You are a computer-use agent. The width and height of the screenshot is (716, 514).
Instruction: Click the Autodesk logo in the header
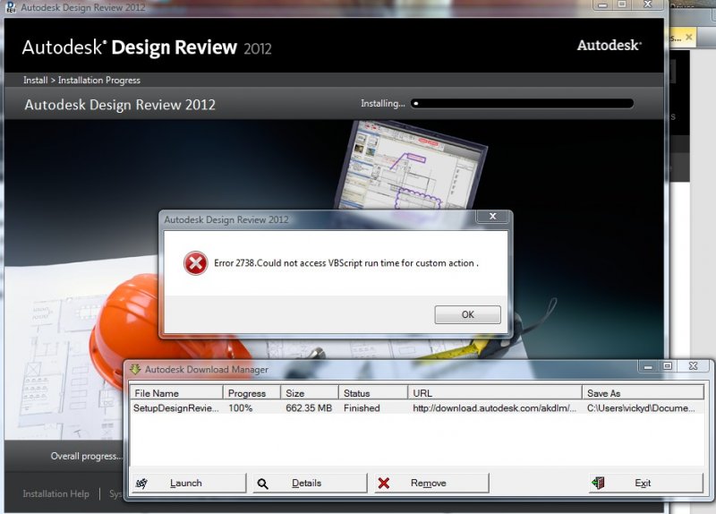pos(609,46)
